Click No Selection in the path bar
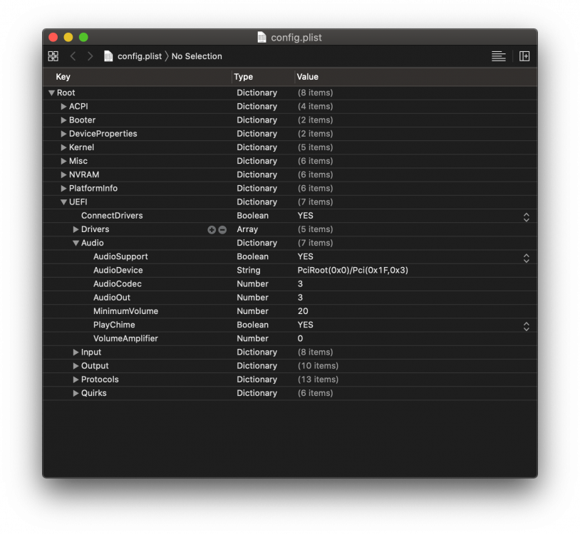This screenshot has width=580, height=534. coord(197,56)
